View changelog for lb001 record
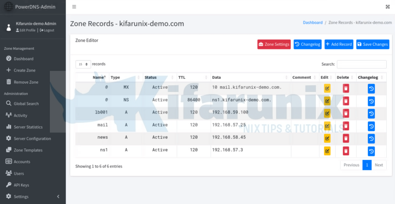Screen dimensions: 395x204 371,114
